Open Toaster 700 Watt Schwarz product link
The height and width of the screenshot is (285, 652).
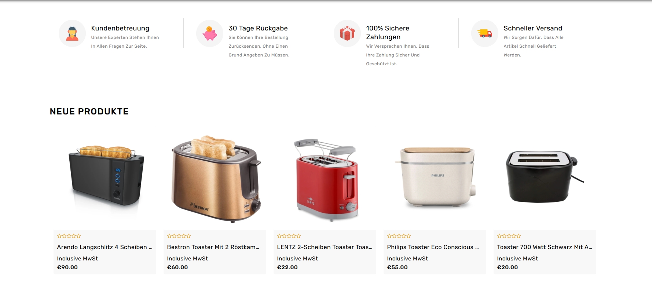[x=545, y=247]
